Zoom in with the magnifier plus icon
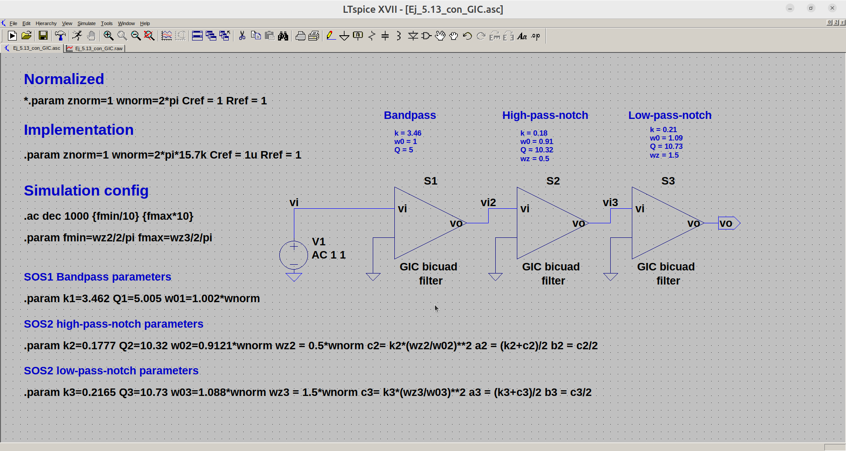 tap(108, 36)
